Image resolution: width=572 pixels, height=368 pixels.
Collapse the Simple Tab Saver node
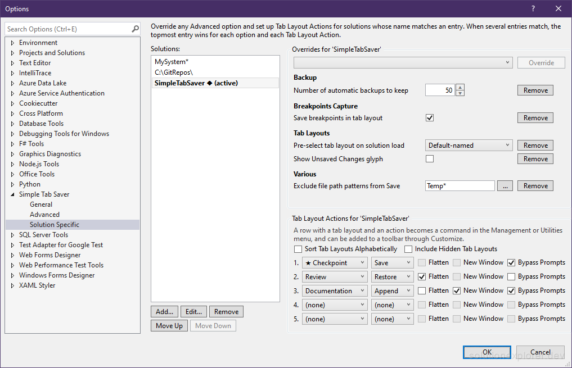click(12, 194)
